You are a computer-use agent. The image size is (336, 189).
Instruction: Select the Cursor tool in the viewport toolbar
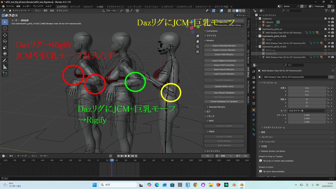click(x=5, y=28)
